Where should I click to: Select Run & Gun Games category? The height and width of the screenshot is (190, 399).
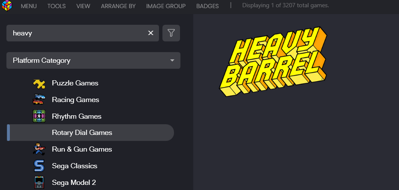click(x=82, y=149)
